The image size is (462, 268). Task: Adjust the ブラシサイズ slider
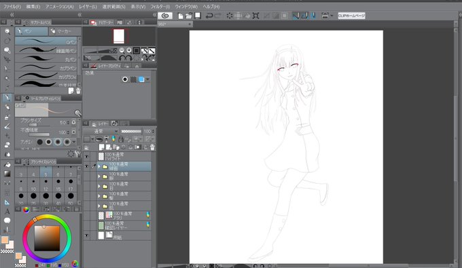point(39,125)
